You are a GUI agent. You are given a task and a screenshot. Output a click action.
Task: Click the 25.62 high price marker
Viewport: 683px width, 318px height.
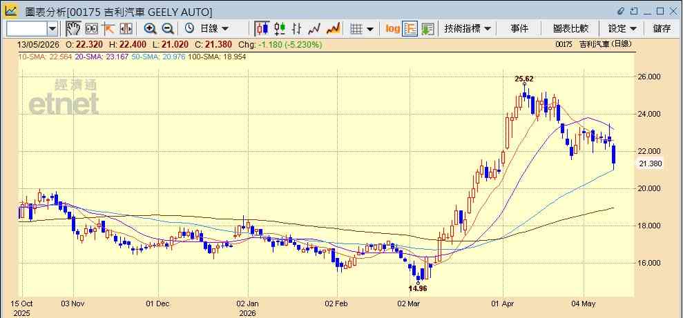pyautogui.click(x=523, y=79)
